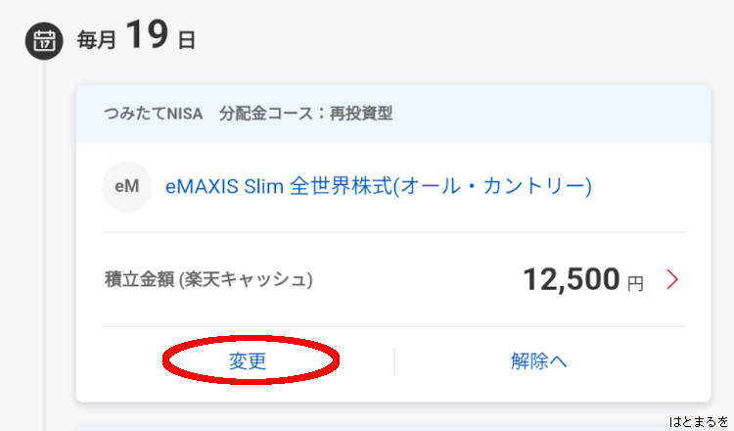Click the 日 character after 19
Screen dimensions: 734x431
coord(187,40)
